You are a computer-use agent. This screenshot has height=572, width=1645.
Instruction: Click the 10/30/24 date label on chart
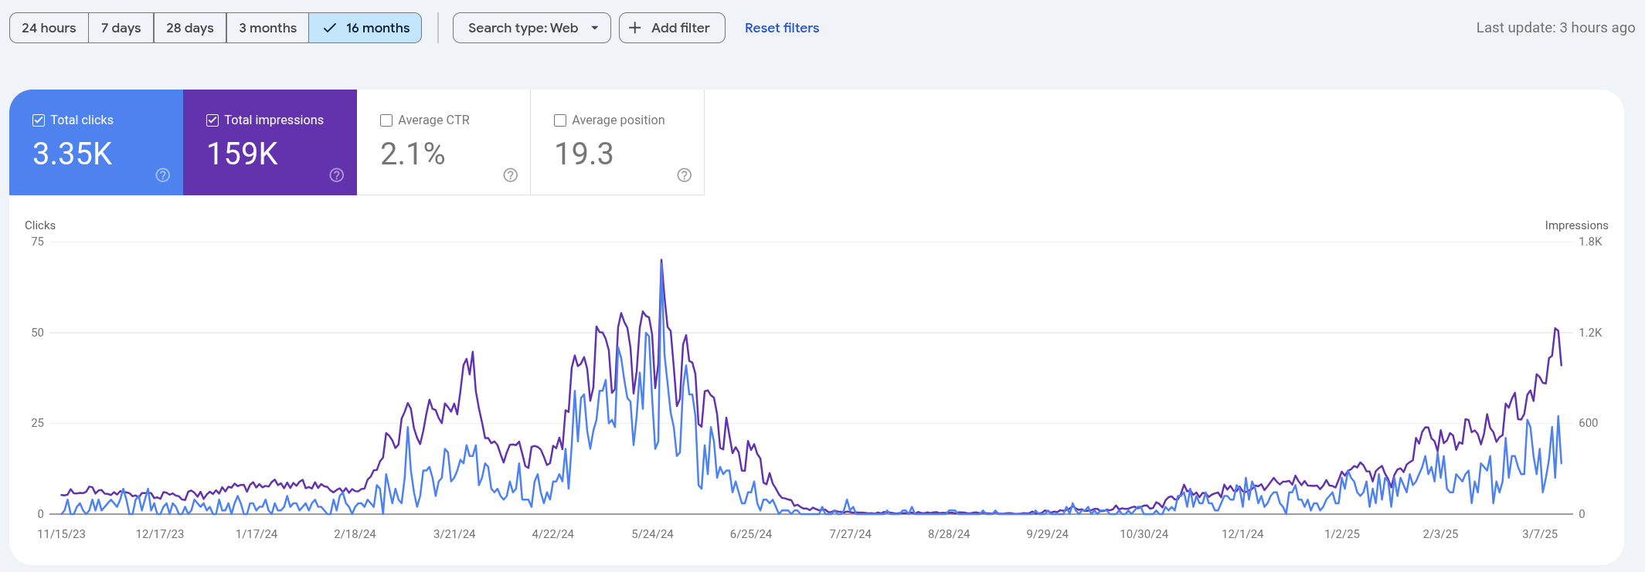(x=1144, y=534)
